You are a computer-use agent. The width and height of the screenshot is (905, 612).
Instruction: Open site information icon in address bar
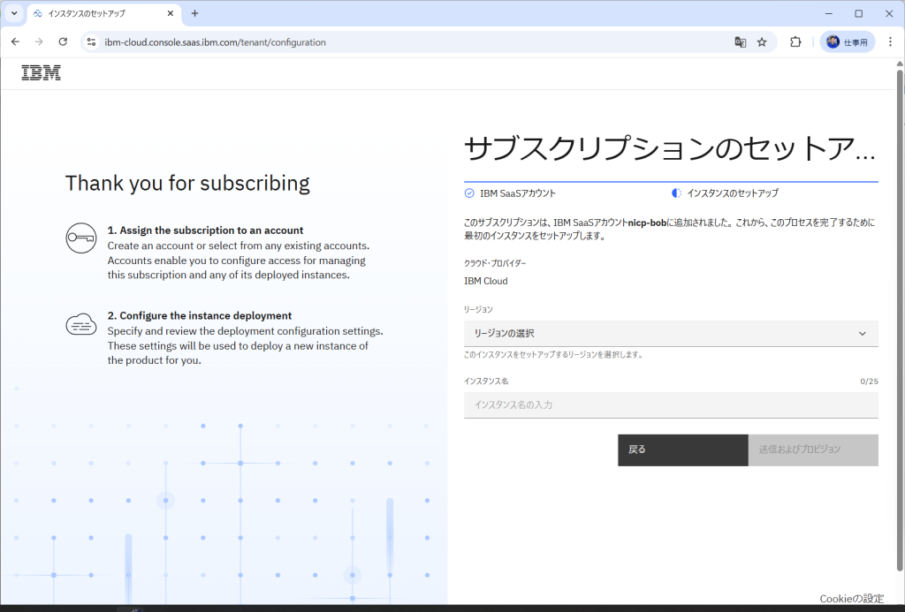click(x=91, y=42)
